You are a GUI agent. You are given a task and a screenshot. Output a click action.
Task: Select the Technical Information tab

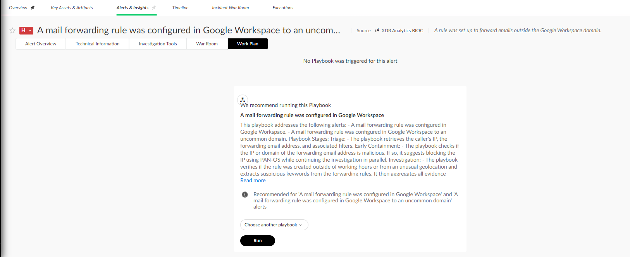(x=98, y=44)
